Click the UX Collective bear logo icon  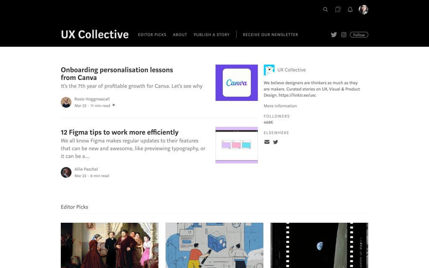click(269, 70)
